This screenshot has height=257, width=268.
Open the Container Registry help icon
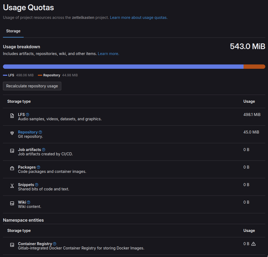tap(55, 244)
